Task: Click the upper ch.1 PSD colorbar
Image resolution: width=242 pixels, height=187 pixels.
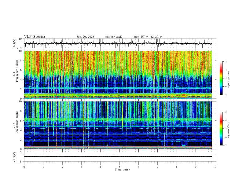Action: click(221, 78)
